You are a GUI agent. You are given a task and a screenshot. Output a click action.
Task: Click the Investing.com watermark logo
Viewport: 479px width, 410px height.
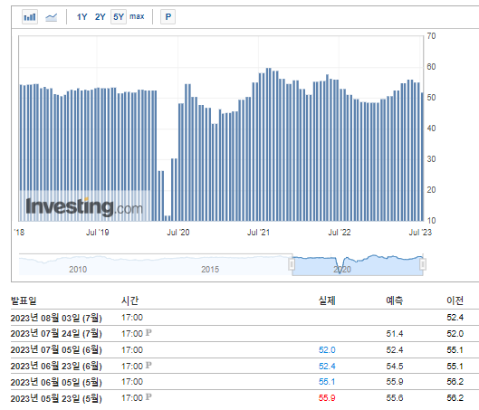click(x=84, y=206)
